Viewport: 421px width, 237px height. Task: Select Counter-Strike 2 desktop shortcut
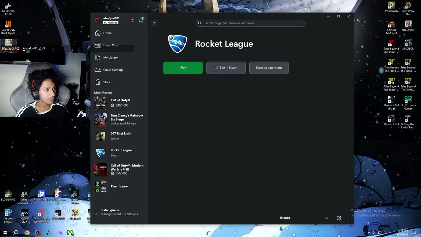[58, 197]
